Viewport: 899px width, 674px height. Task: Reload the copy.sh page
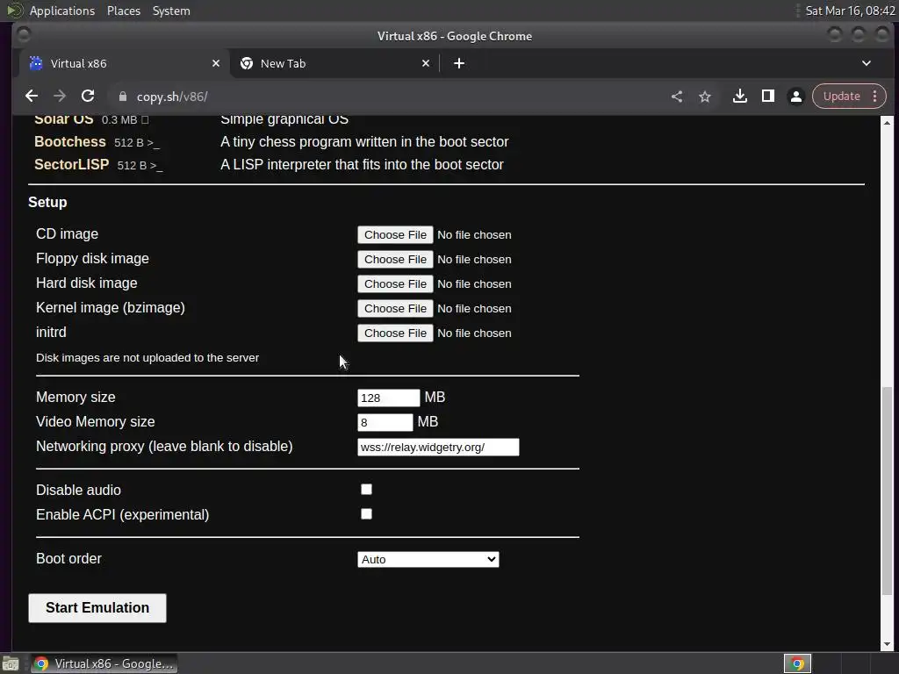(x=88, y=97)
